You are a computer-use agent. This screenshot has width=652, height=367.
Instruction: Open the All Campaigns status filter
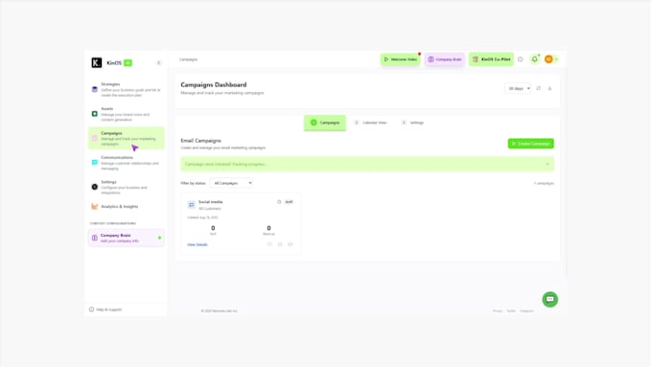pyautogui.click(x=231, y=183)
